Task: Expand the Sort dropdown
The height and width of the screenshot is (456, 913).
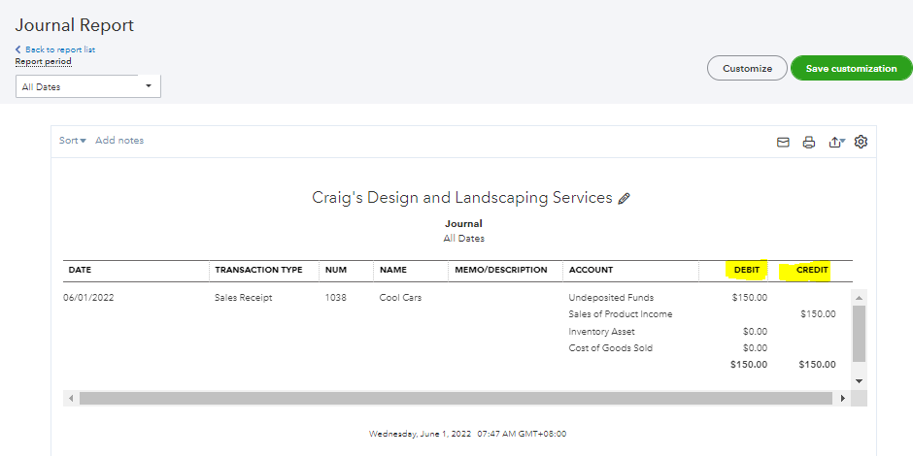Action: coord(72,141)
